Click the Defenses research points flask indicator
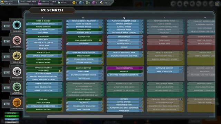Viewport: 221px width, 124px height. point(7,26)
